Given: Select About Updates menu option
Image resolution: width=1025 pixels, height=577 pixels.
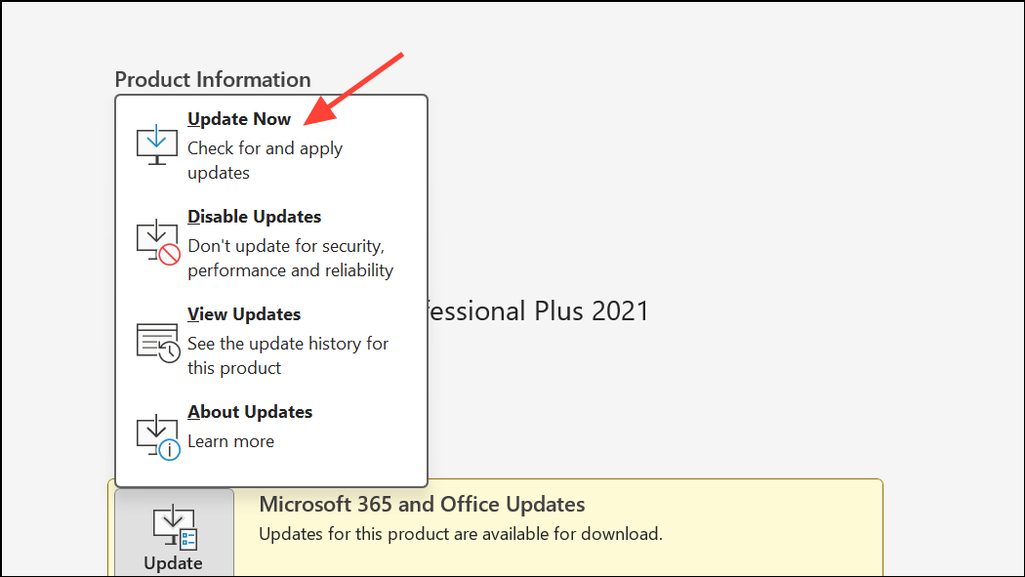Looking at the screenshot, I should pos(250,412).
